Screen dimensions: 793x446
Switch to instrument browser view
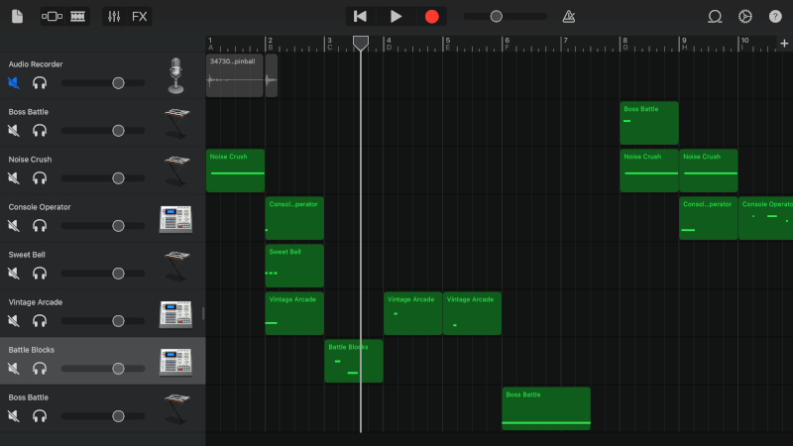(52, 16)
